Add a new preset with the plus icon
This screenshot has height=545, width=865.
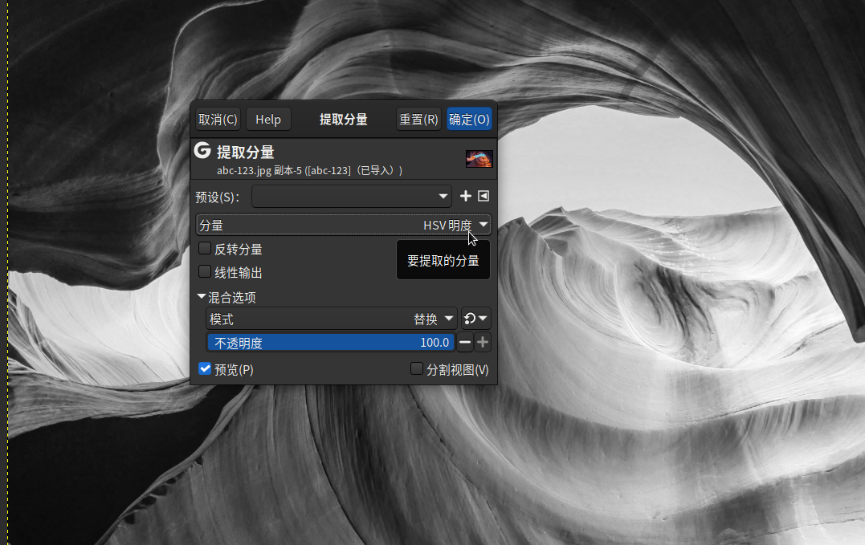pos(465,196)
